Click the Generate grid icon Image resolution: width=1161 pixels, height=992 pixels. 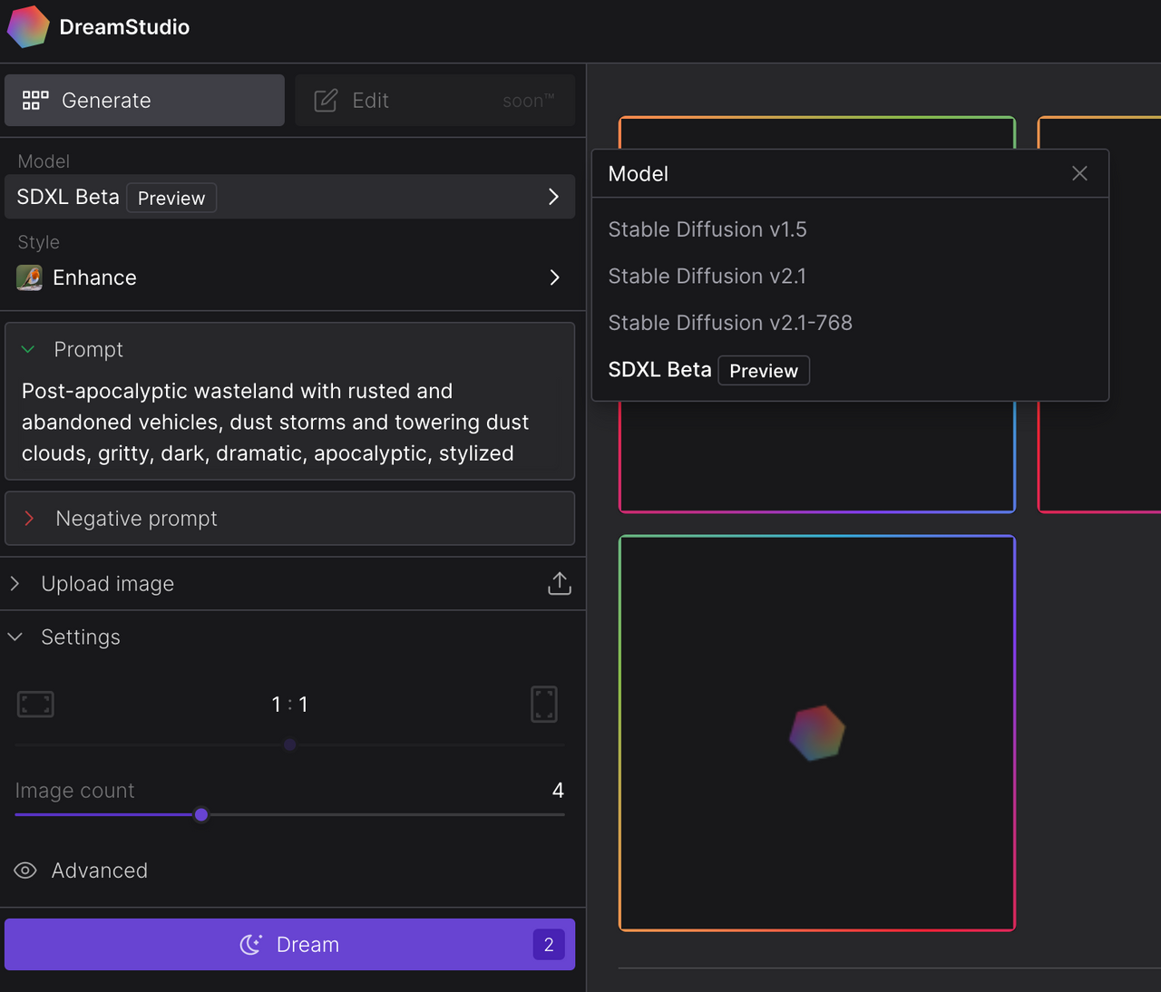pyautogui.click(x=35, y=101)
